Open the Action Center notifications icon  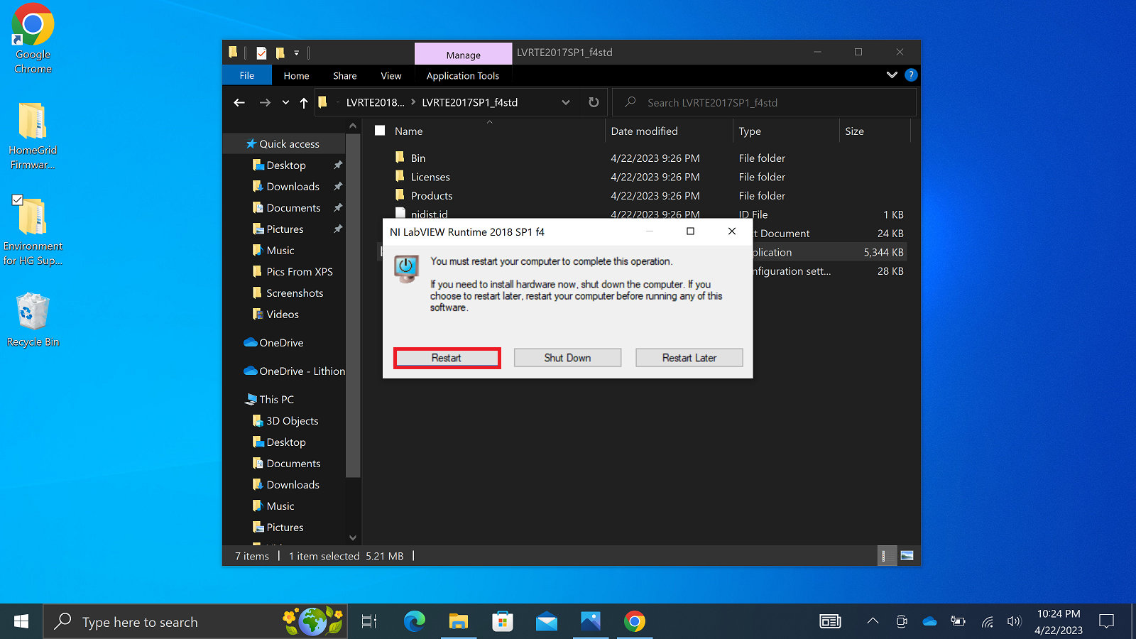pos(1106,621)
